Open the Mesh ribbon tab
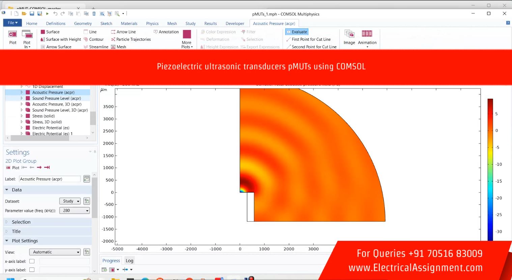Viewport: 512px width, 280px height. point(172,24)
